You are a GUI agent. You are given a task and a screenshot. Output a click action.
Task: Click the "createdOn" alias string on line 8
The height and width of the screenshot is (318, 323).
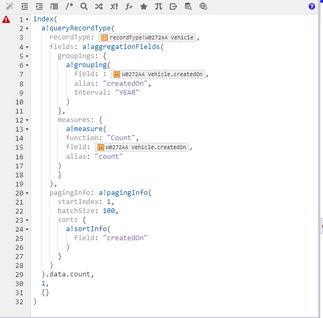click(125, 84)
